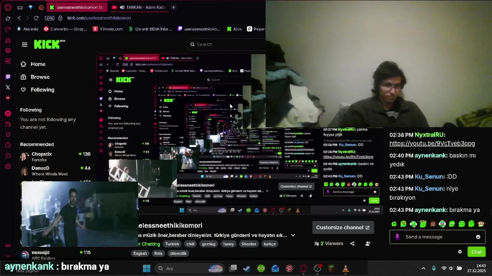Click the floating video pop-out thumbnail

click(x=80, y=214)
